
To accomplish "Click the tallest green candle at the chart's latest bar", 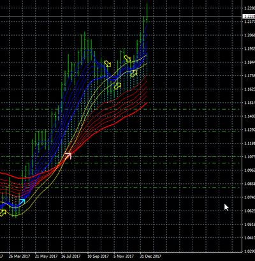I will (147, 13).
